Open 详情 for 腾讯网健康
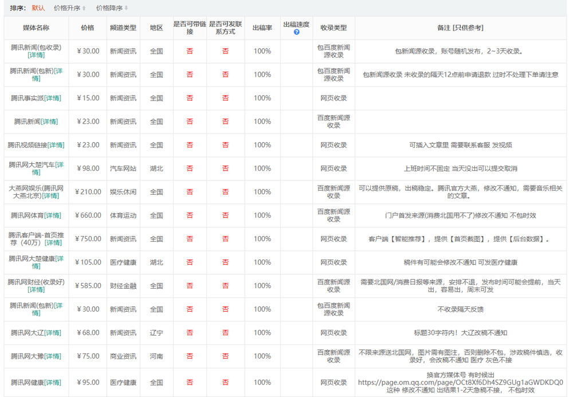Viewport: 573px width, 397px height. click(x=52, y=382)
